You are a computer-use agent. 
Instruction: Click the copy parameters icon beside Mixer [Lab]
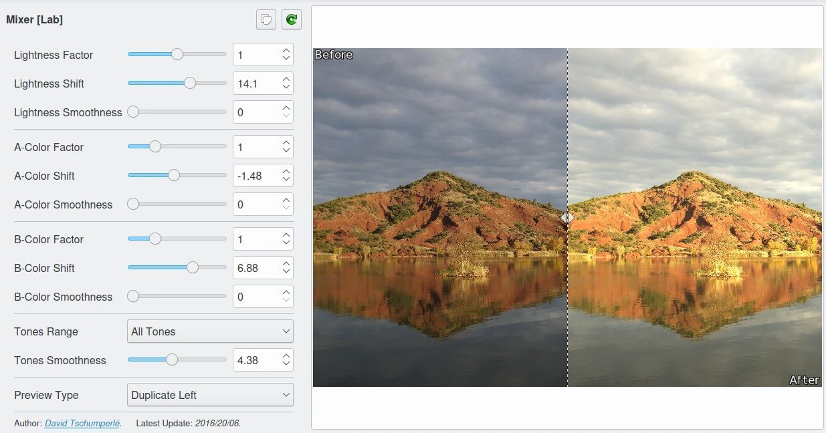click(266, 20)
